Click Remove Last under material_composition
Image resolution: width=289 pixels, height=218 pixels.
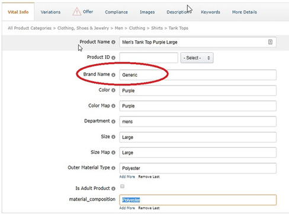tap(149, 208)
